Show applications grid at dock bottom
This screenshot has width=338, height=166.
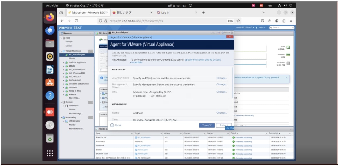[50, 153]
